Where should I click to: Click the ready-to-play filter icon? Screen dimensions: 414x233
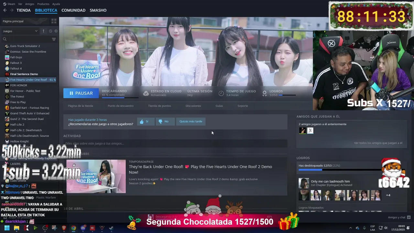click(56, 31)
